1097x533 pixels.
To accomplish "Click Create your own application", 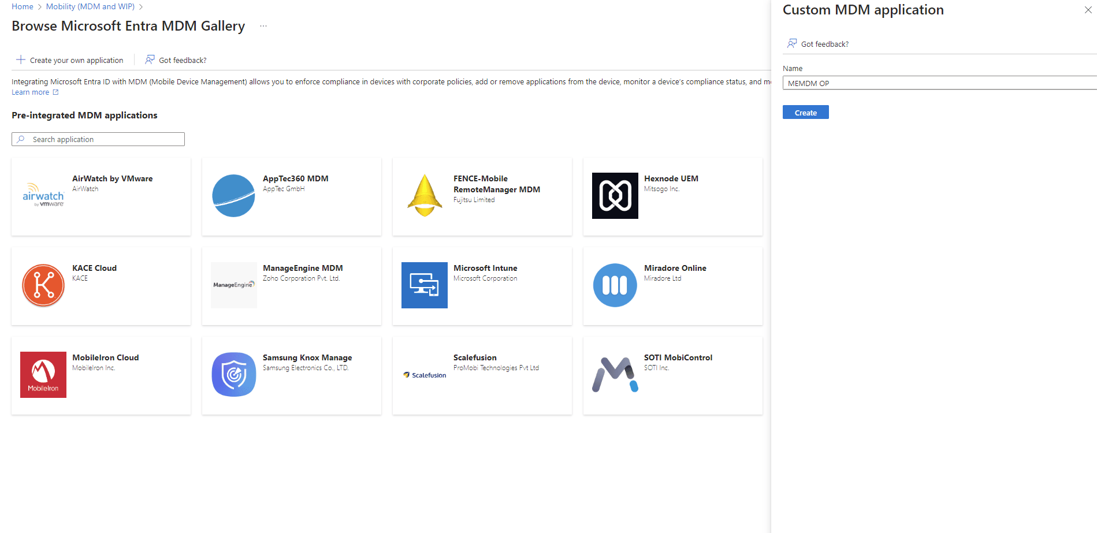I will click(70, 60).
